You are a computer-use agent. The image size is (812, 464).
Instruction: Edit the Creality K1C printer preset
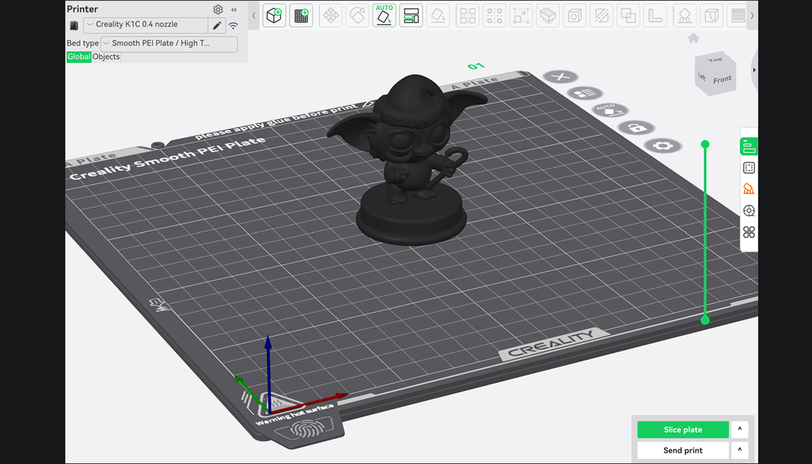click(216, 25)
